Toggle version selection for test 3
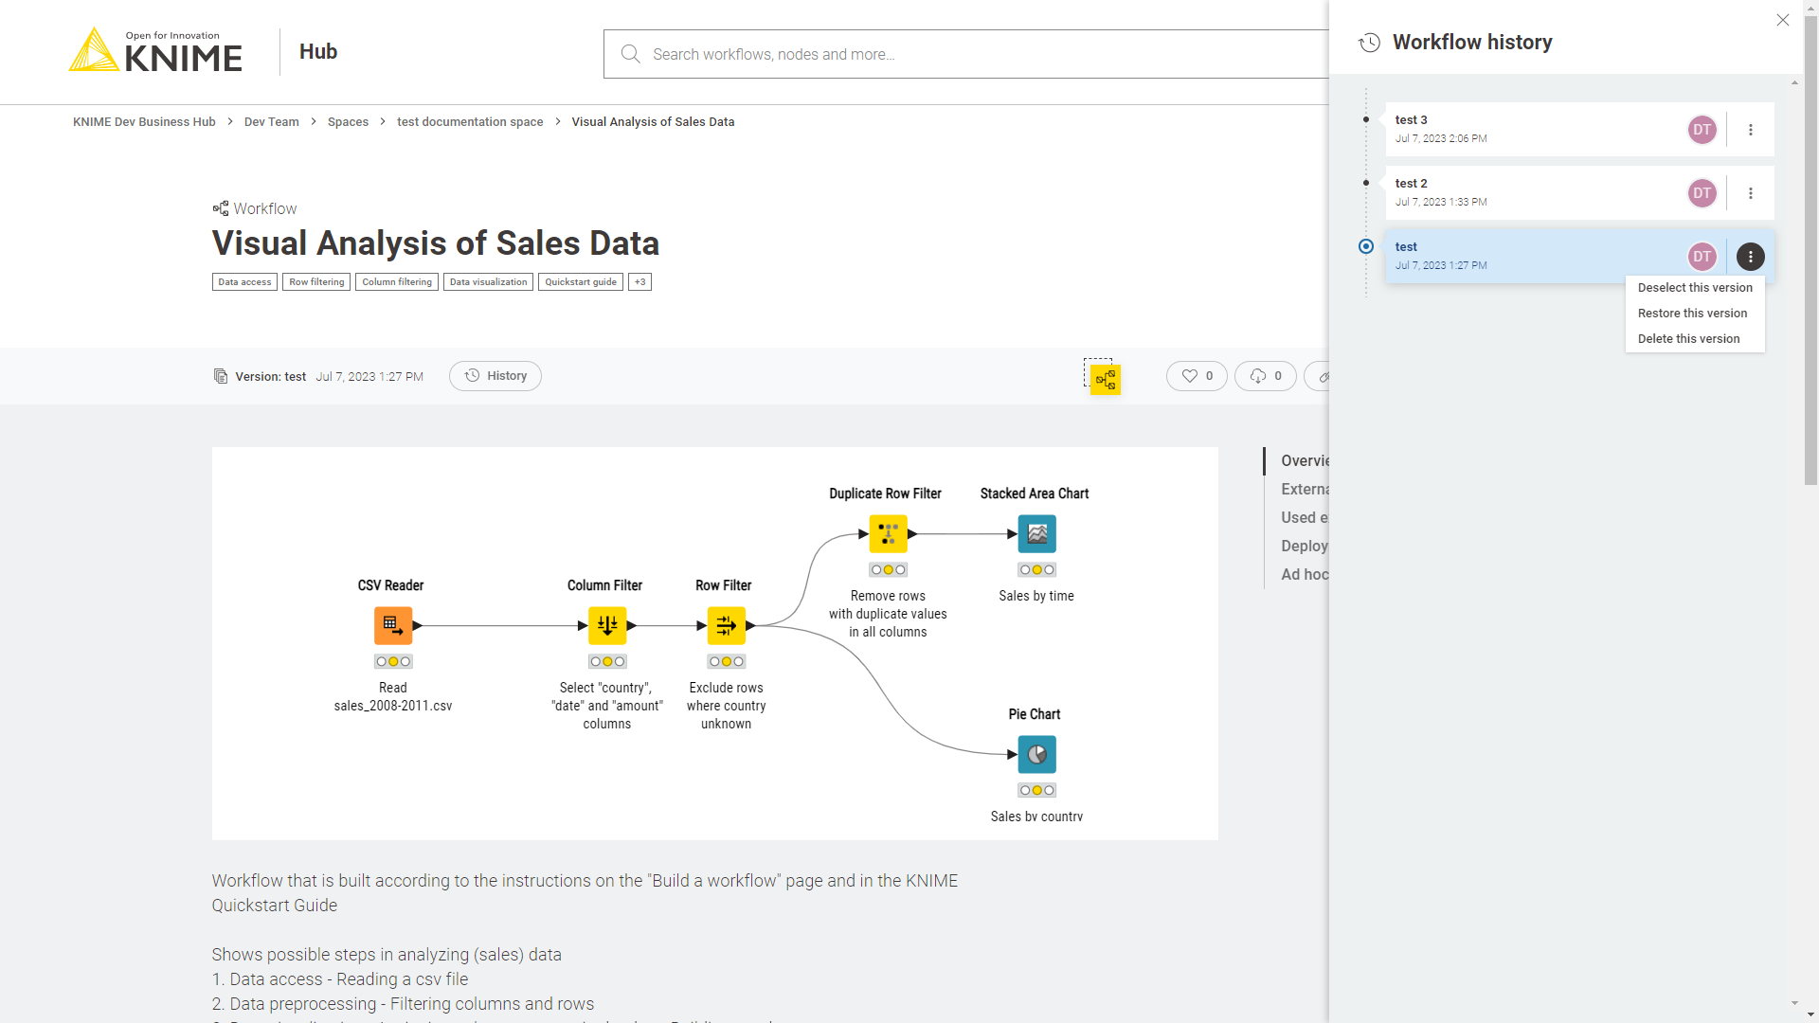This screenshot has width=1819, height=1023. tap(1365, 120)
